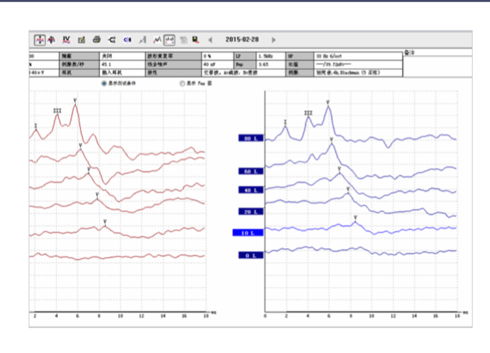
Task: Click the greyed-out copy document icon
Action: tap(184, 40)
